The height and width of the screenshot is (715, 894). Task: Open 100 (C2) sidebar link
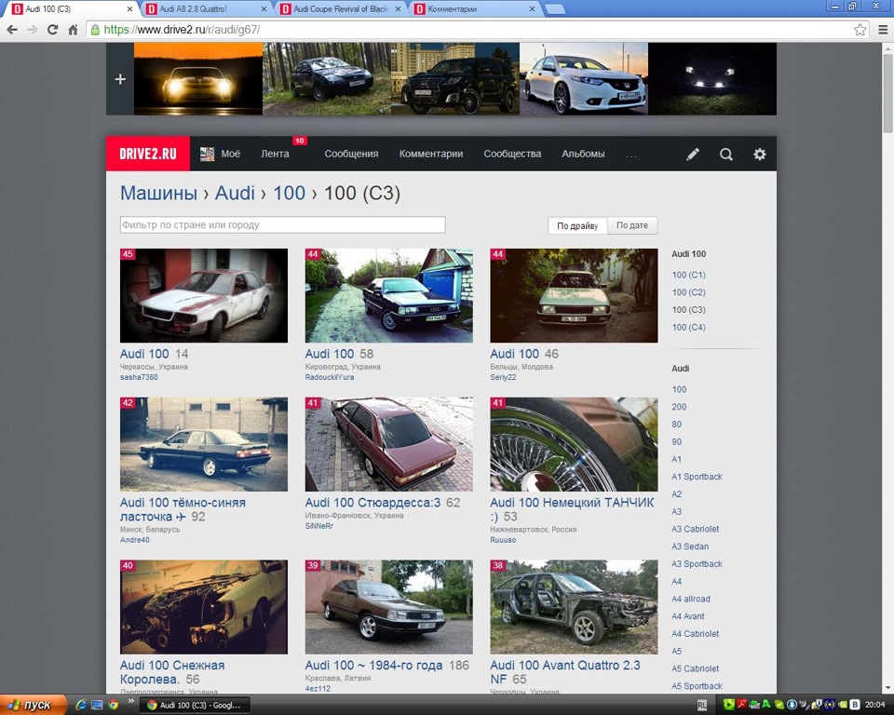[688, 292]
